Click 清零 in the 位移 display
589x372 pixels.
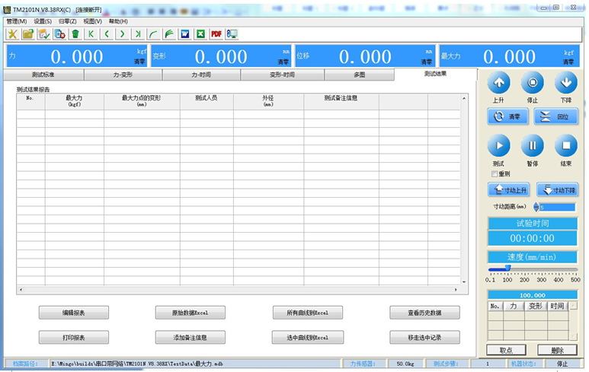(427, 62)
